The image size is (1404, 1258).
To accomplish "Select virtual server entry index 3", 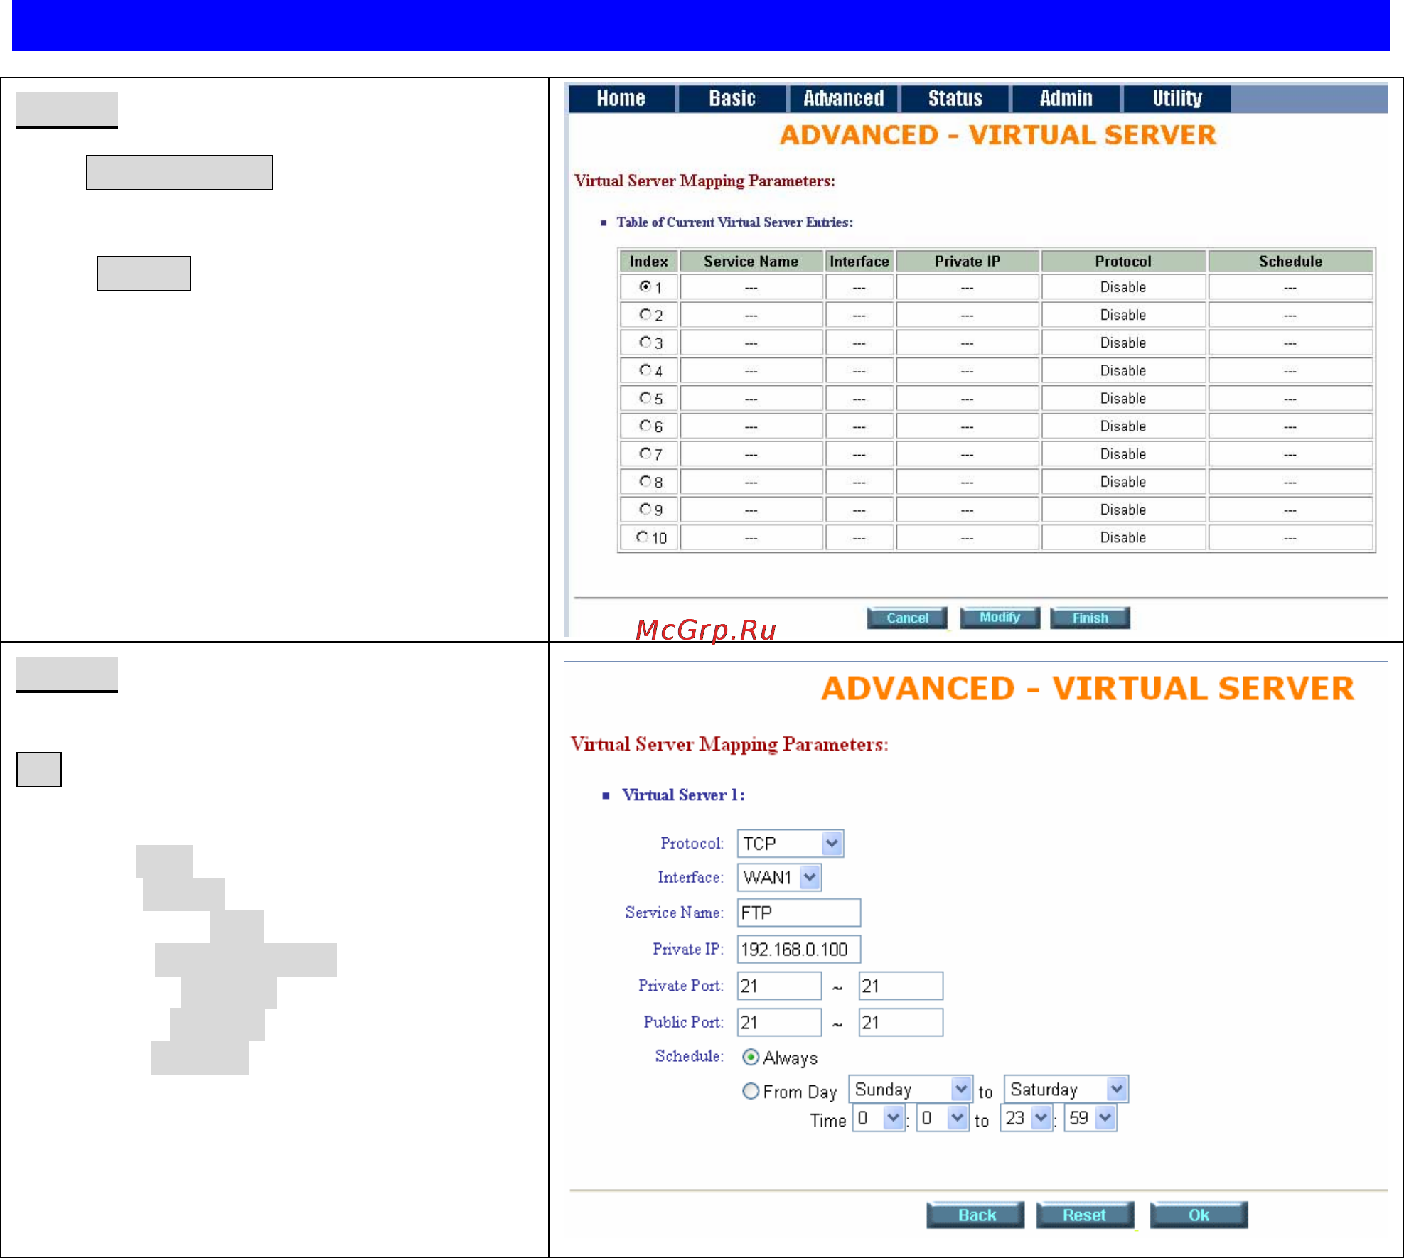I will coord(645,342).
